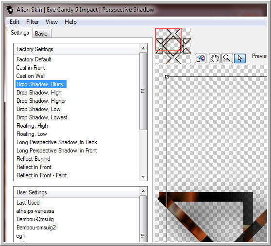Switch to the Basic tab
This screenshot has height=246, width=271.
click(x=41, y=34)
